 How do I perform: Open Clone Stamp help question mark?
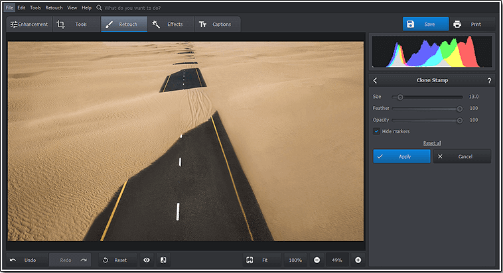pos(489,81)
